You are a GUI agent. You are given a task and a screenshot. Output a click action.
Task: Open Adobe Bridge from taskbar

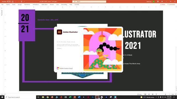(x=84, y=97)
